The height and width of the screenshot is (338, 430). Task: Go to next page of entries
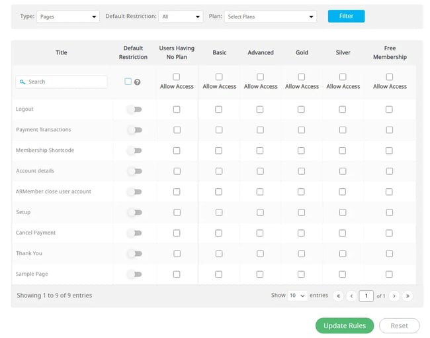tap(394, 296)
